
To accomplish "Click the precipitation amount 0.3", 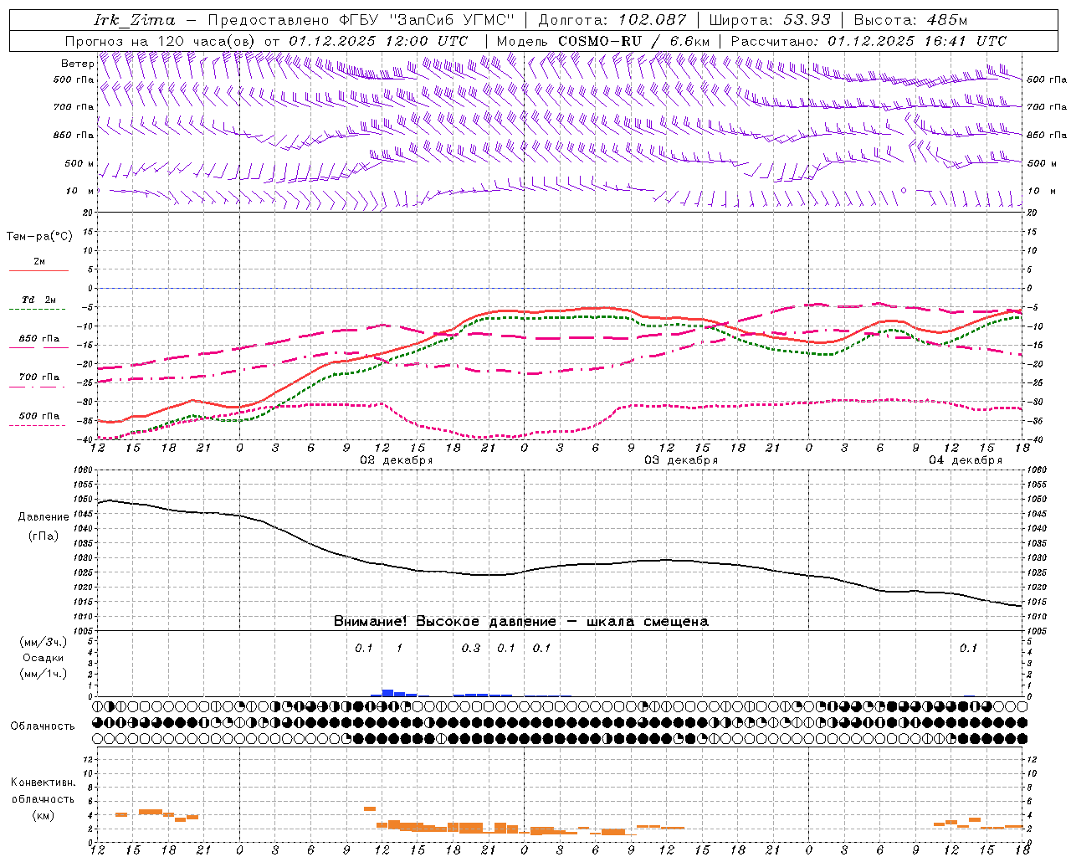I will tap(471, 648).
